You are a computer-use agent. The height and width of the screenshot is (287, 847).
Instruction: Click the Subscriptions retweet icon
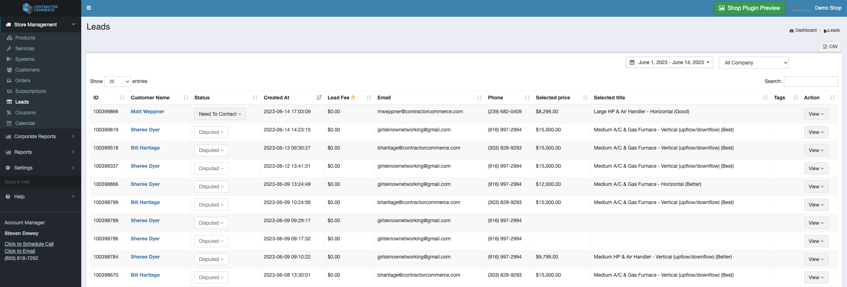click(x=10, y=91)
